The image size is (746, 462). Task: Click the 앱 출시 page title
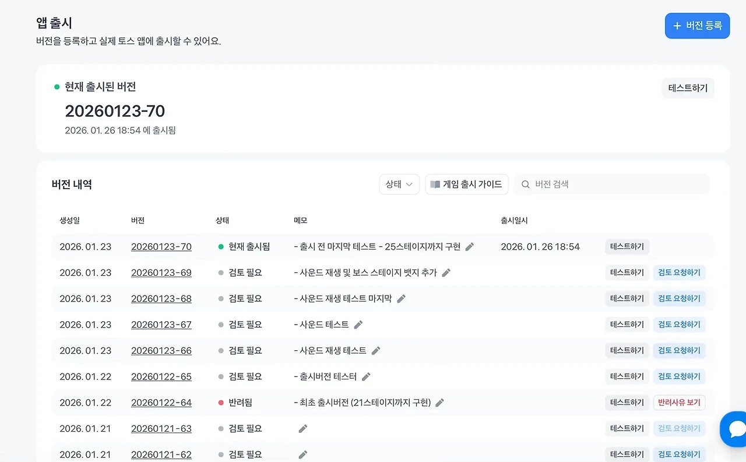point(54,23)
